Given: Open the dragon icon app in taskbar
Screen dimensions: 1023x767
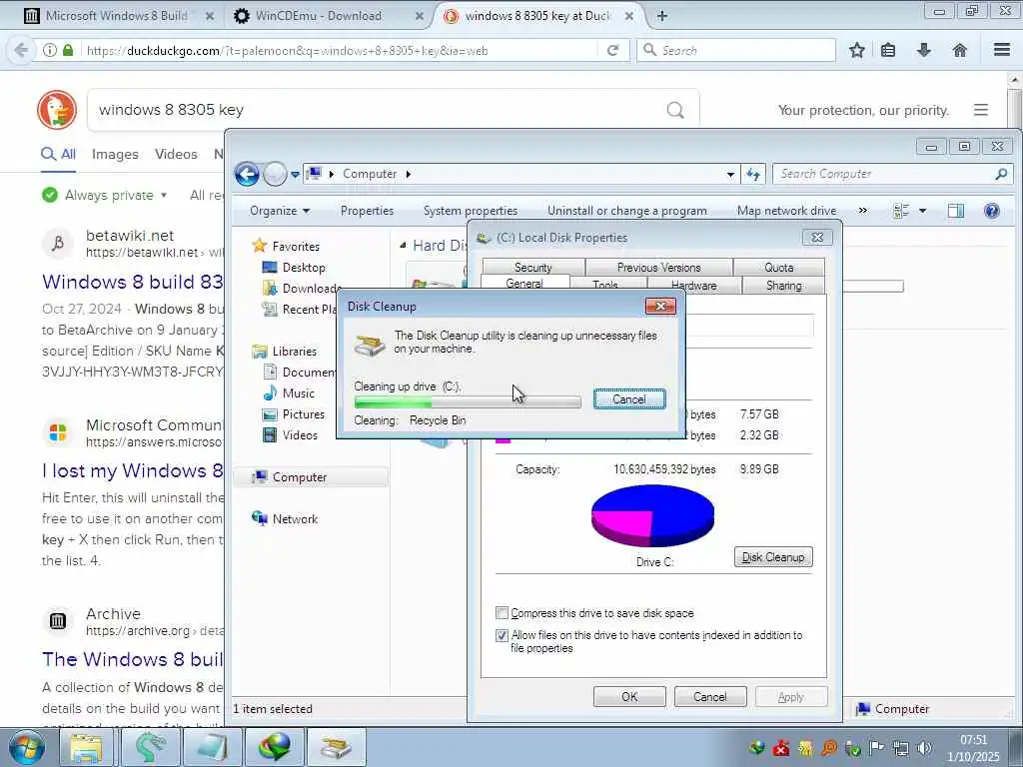Looking at the screenshot, I should click(x=150, y=747).
